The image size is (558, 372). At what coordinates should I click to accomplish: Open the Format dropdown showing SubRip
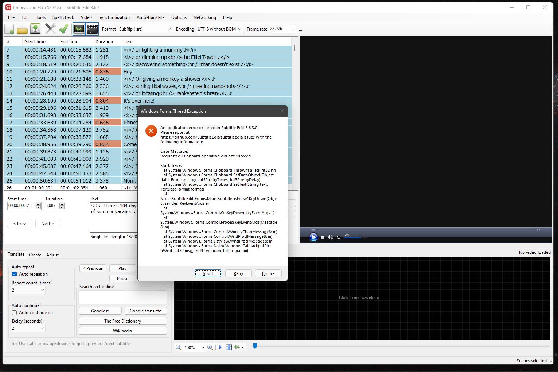[x=169, y=29]
